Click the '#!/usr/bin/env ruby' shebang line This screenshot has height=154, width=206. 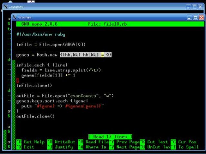point(41,34)
